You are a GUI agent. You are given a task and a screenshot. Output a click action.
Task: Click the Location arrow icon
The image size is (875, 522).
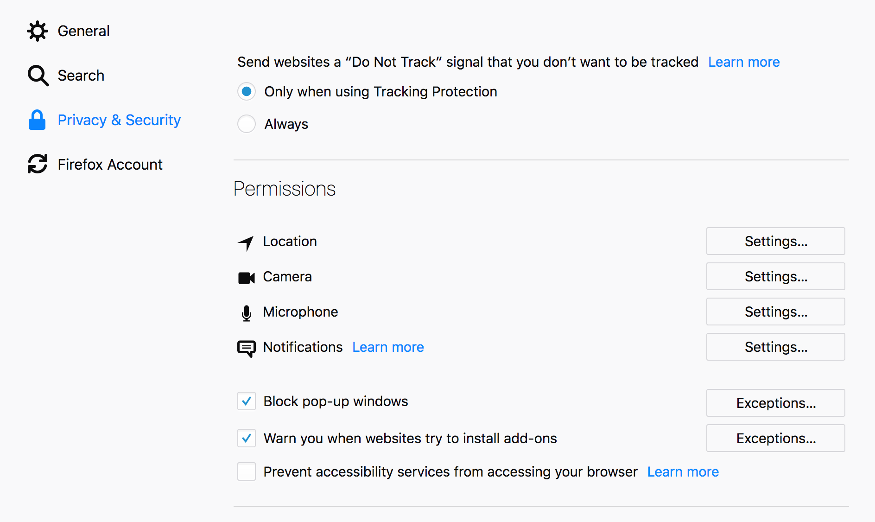click(246, 242)
